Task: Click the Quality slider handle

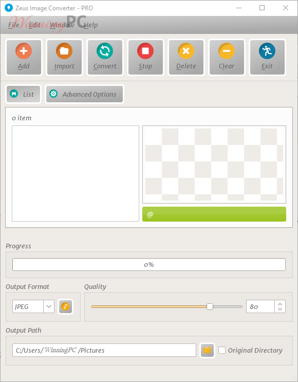Action: pyautogui.click(x=210, y=306)
